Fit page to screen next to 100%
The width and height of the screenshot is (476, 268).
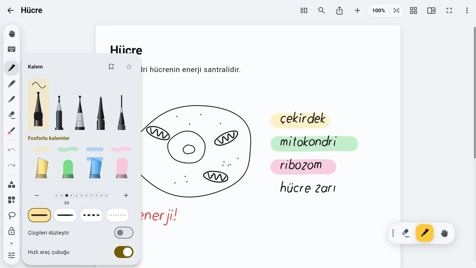click(x=396, y=10)
